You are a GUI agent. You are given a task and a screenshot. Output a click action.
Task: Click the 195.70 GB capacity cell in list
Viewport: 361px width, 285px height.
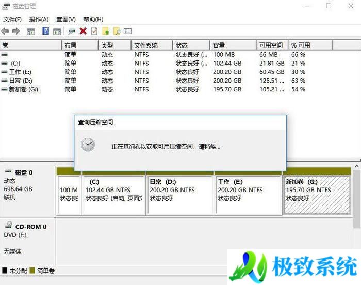coord(227,89)
